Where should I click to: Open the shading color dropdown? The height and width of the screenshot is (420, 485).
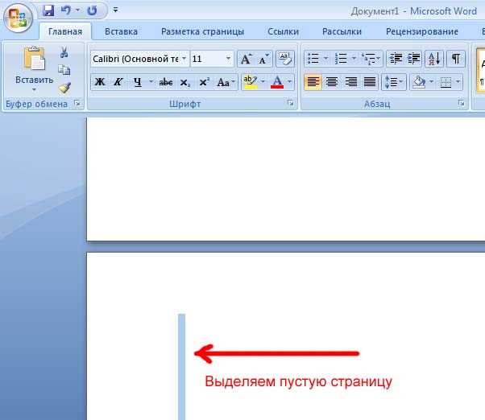[432, 81]
